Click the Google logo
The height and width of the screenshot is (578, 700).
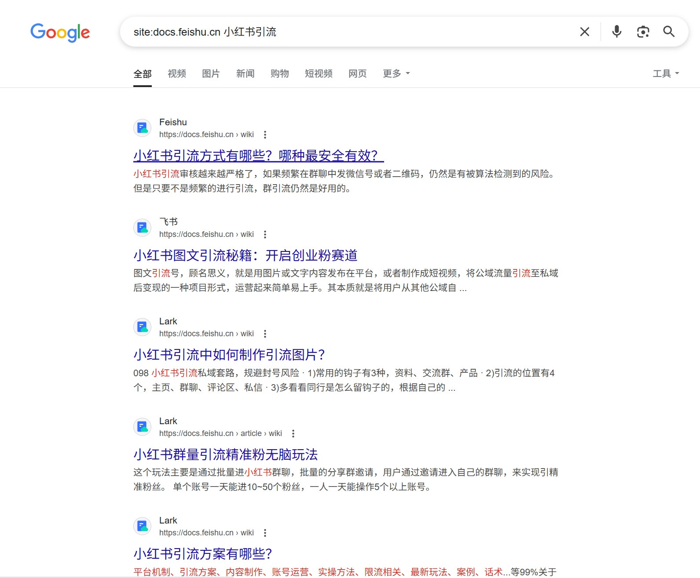click(60, 32)
